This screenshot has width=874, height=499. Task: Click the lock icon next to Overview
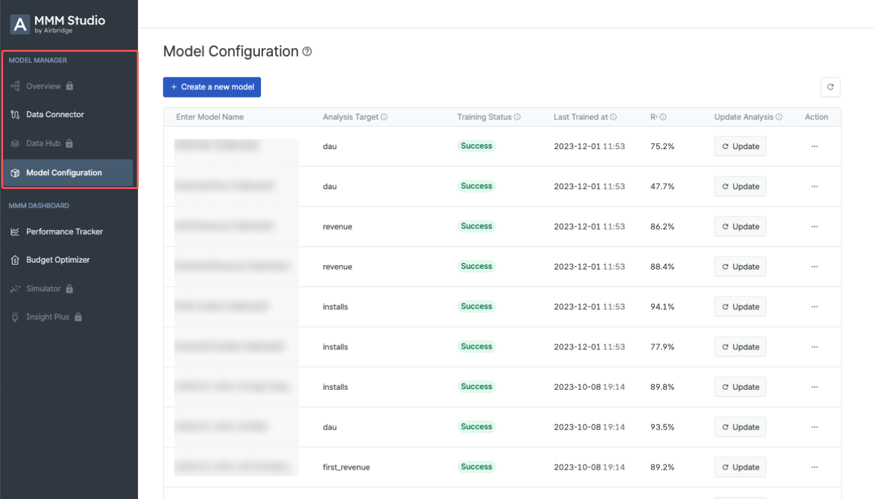click(x=70, y=86)
